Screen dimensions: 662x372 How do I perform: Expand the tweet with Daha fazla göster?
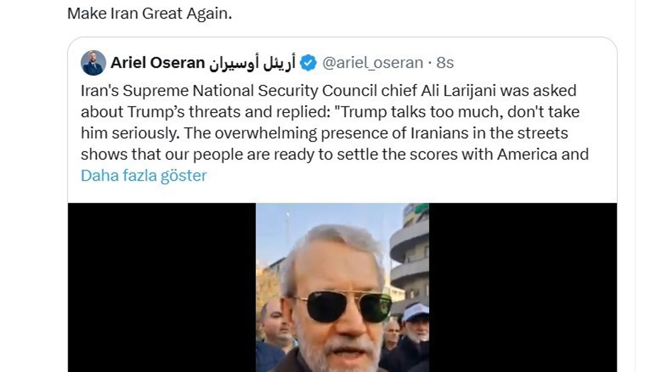[143, 176]
